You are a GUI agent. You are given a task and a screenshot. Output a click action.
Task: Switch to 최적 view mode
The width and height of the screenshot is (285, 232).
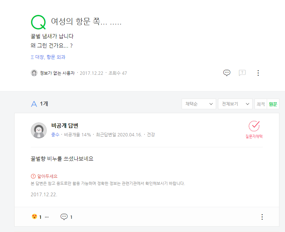coord(261,104)
